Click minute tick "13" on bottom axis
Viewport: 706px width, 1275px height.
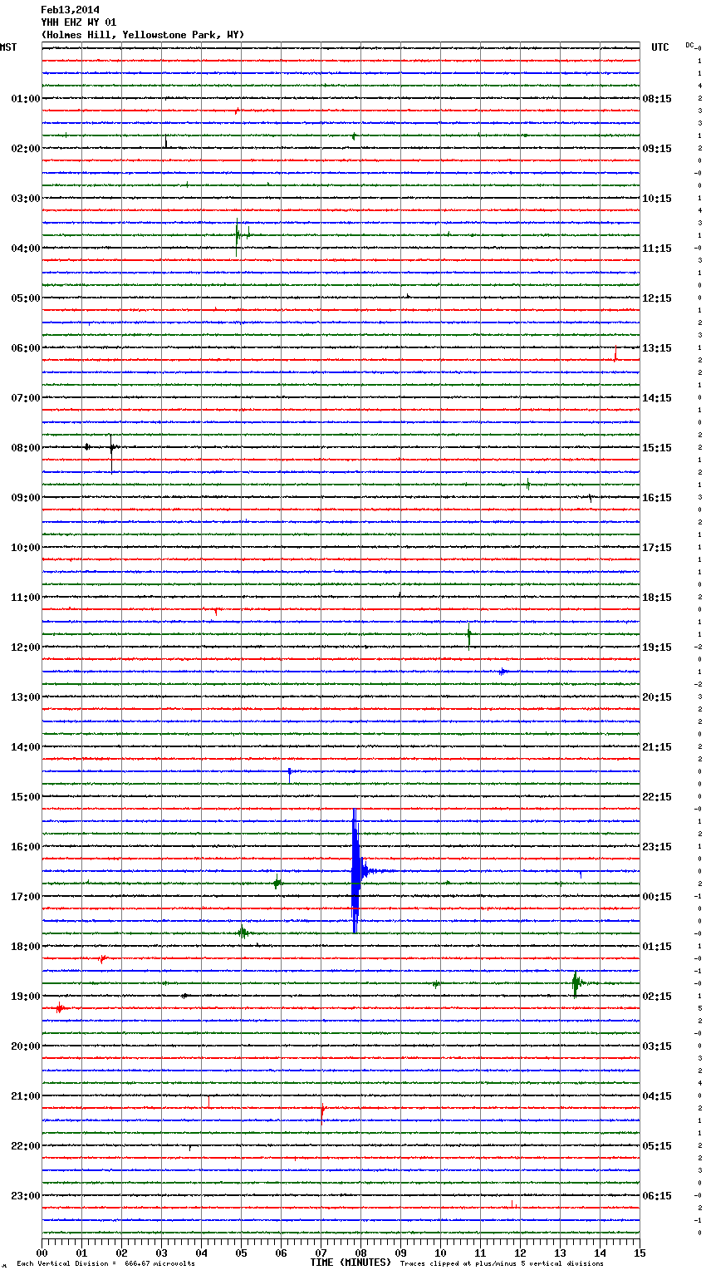560,1253
